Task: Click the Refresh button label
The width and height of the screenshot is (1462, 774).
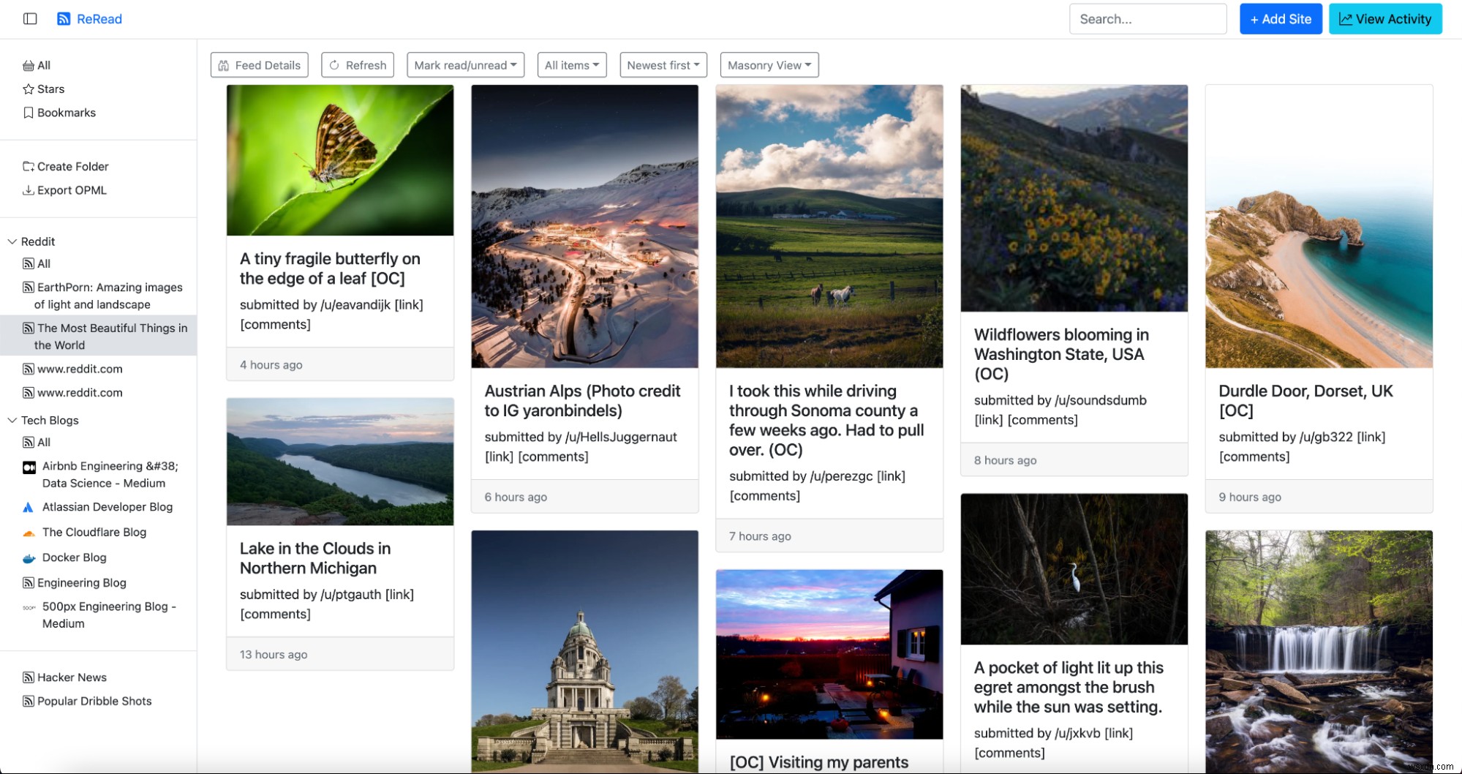Action: click(x=366, y=65)
